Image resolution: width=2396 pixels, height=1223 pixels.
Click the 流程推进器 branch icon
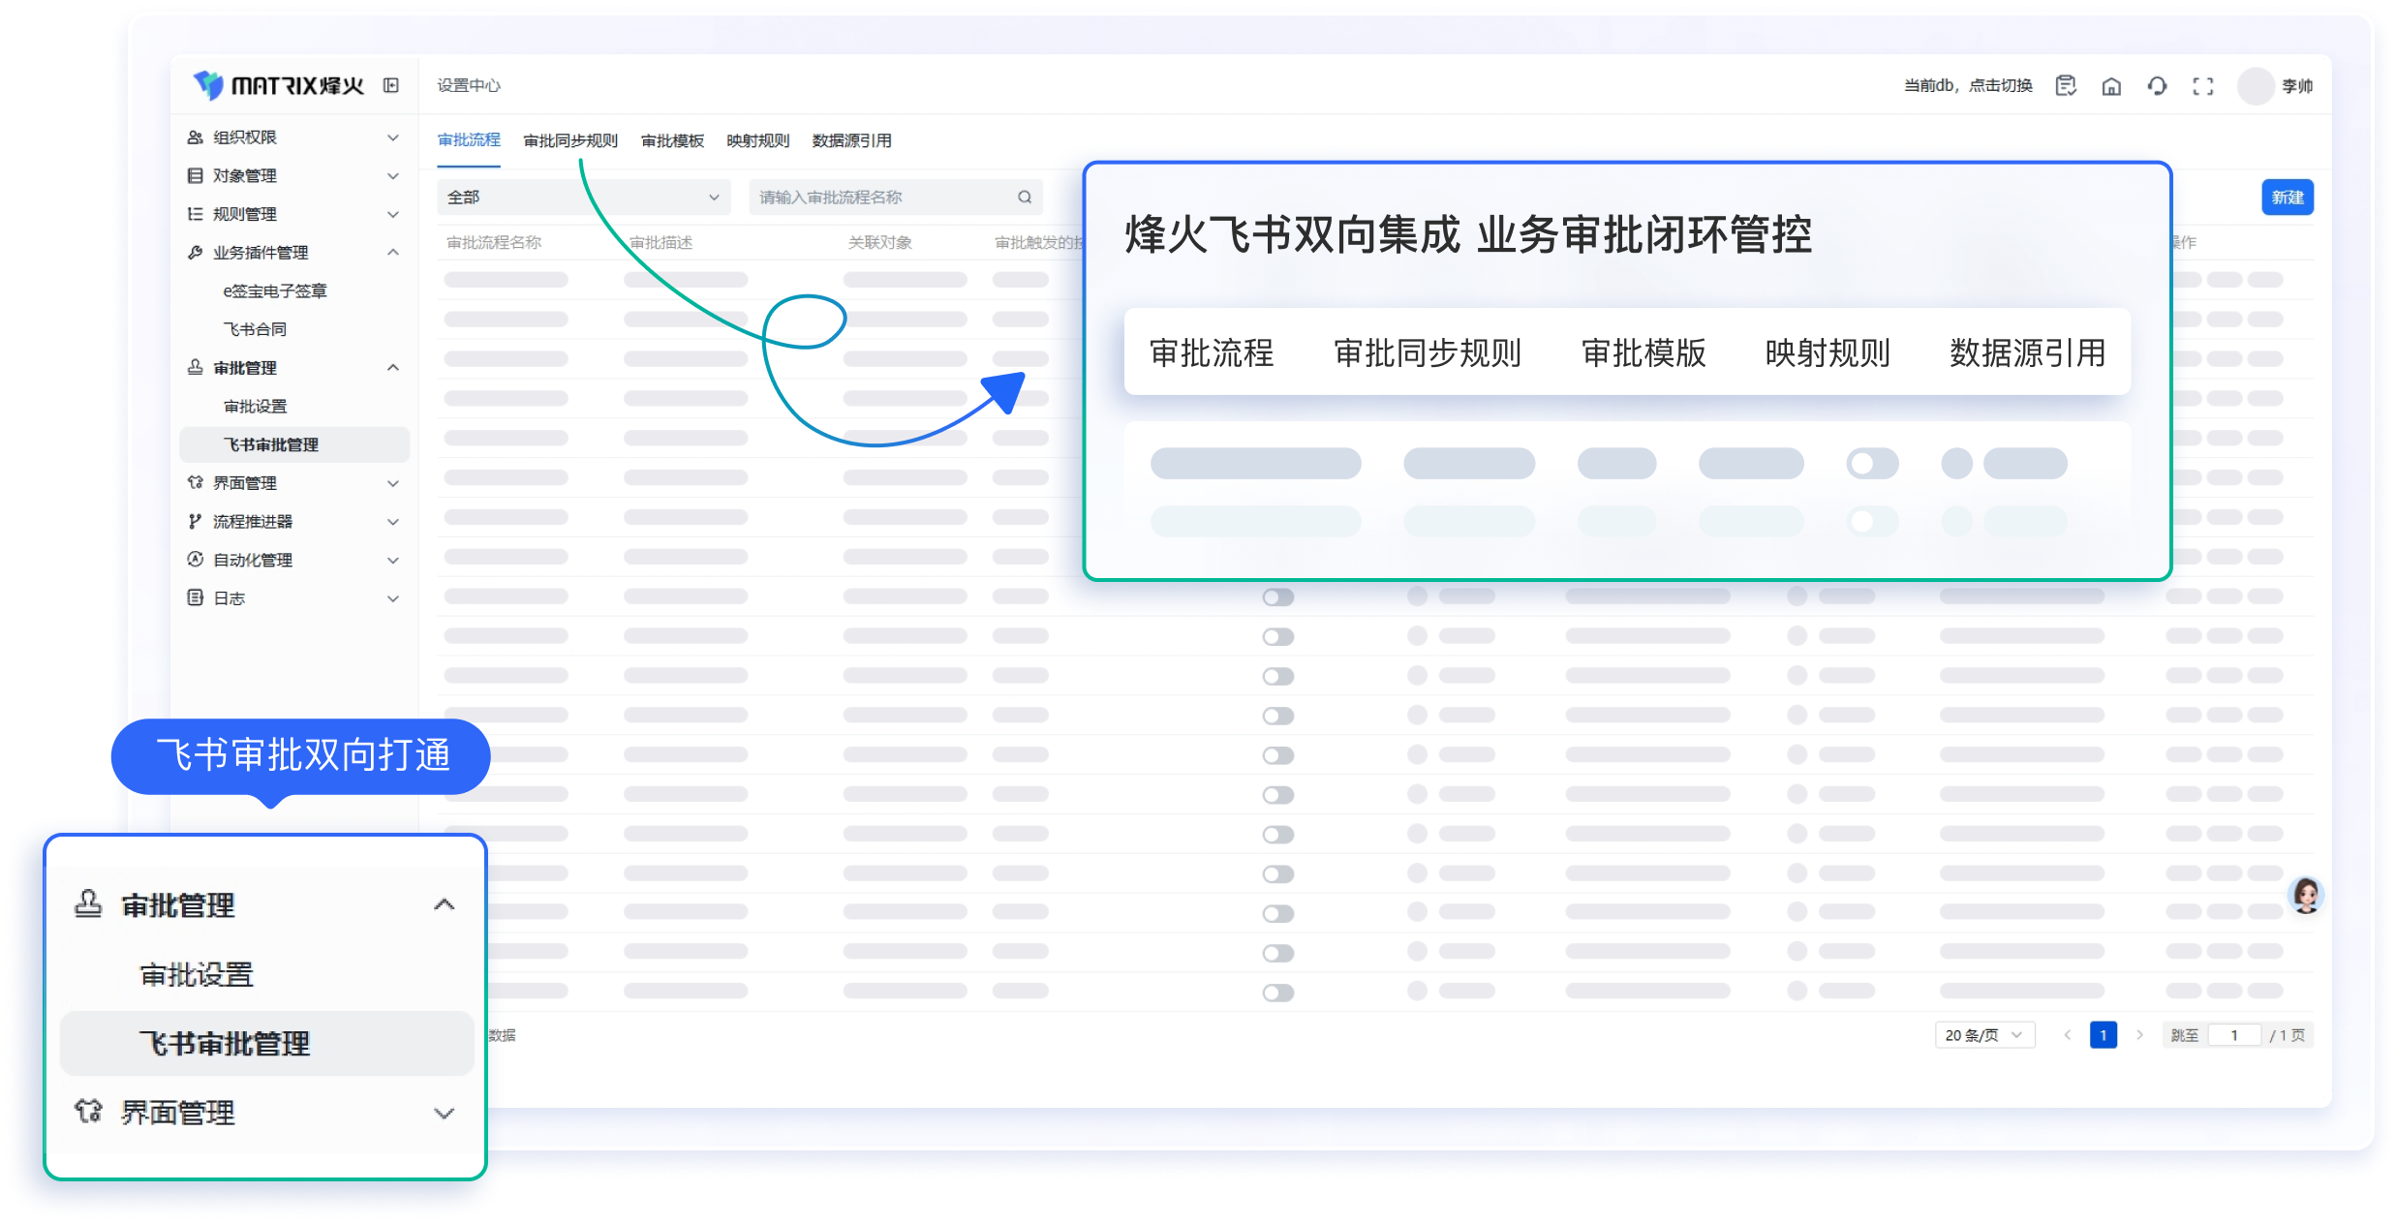coord(195,521)
